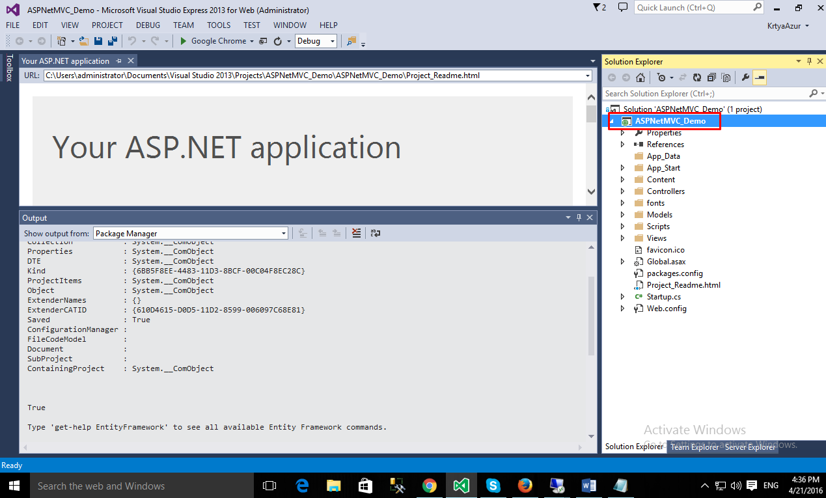This screenshot has width=826, height=498.
Task: Open the KrtyaAzur account menu
Action: click(x=788, y=25)
